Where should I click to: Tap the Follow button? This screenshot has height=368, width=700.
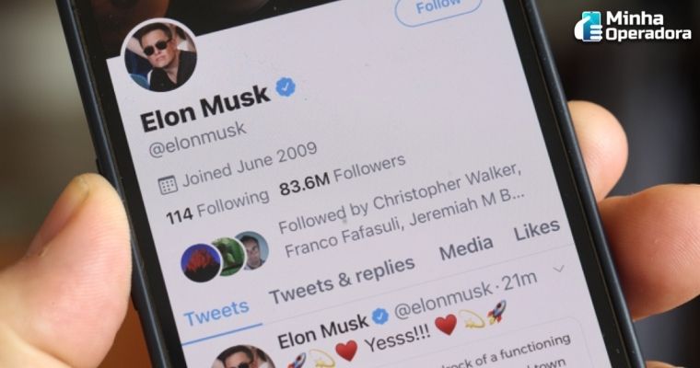coord(437,9)
